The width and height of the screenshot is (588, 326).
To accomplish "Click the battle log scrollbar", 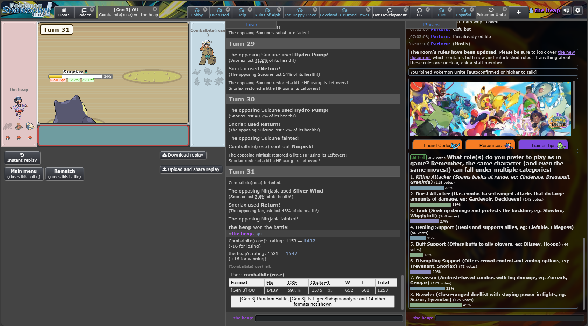I will 402,292.
